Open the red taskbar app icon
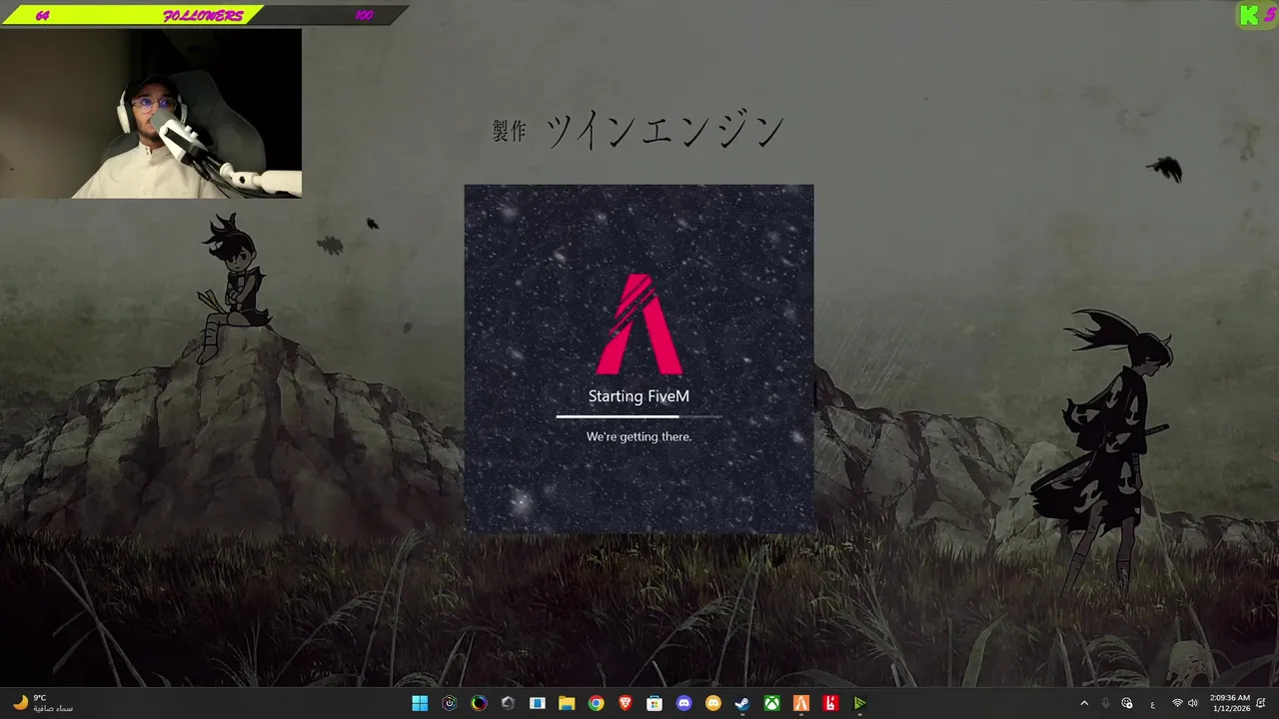This screenshot has width=1279, height=719. (830, 703)
